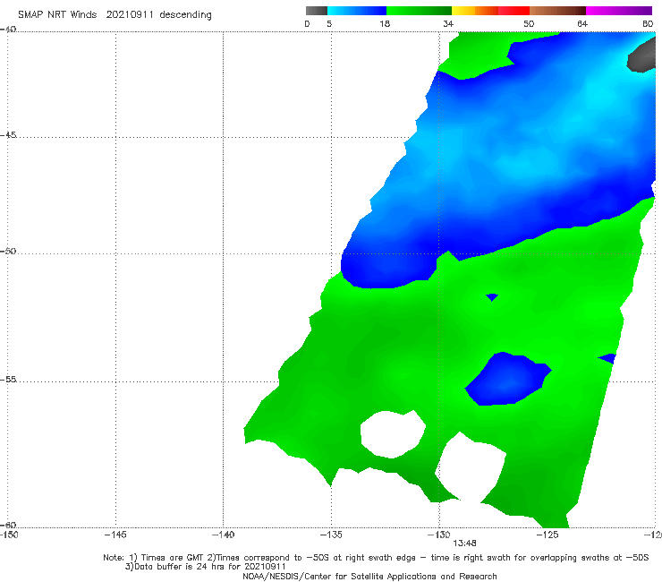The height and width of the screenshot is (582, 662).
Task: Click the longitude label '-130'
Action: [438, 535]
